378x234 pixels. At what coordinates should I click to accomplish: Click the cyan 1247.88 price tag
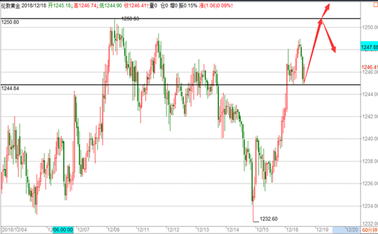[x=370, y=47]
